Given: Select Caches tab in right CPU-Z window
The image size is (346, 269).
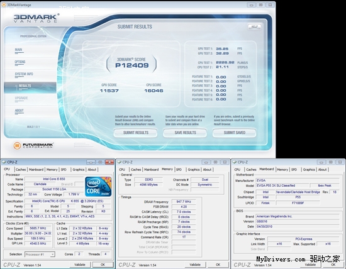Looking at the screenshot, I should pyautogui.click(x=251, y=170).
